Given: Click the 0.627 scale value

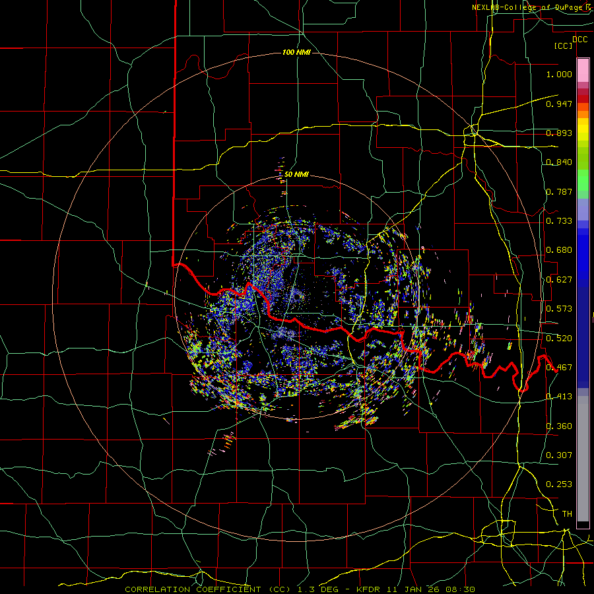Looking at the screenshot, I should pyautogui.click(x=559, y=280).
